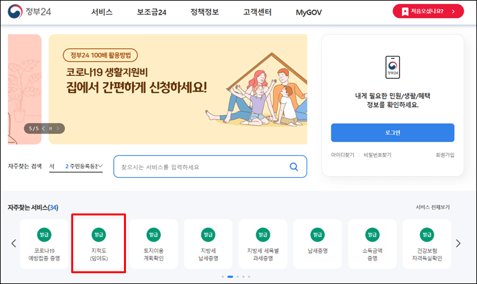This screenshot has width=477, height=284.
Task: Open the 비밀번호찾기 link
Action: click(x=377, y=155)
